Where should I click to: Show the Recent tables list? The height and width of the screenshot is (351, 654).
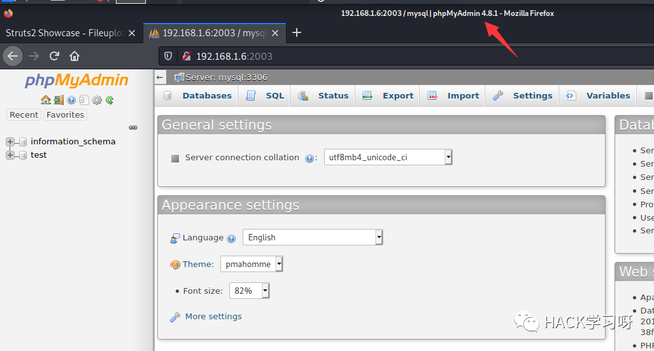(24, 115)
